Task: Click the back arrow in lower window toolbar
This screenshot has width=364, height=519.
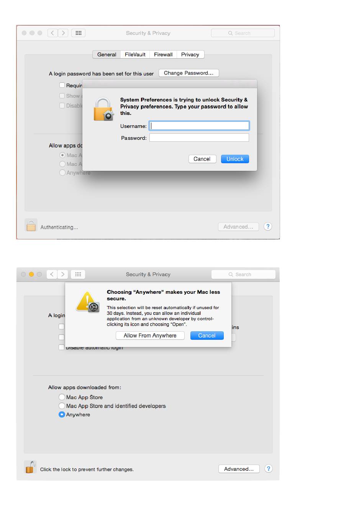Action: [x=52, y=274]
